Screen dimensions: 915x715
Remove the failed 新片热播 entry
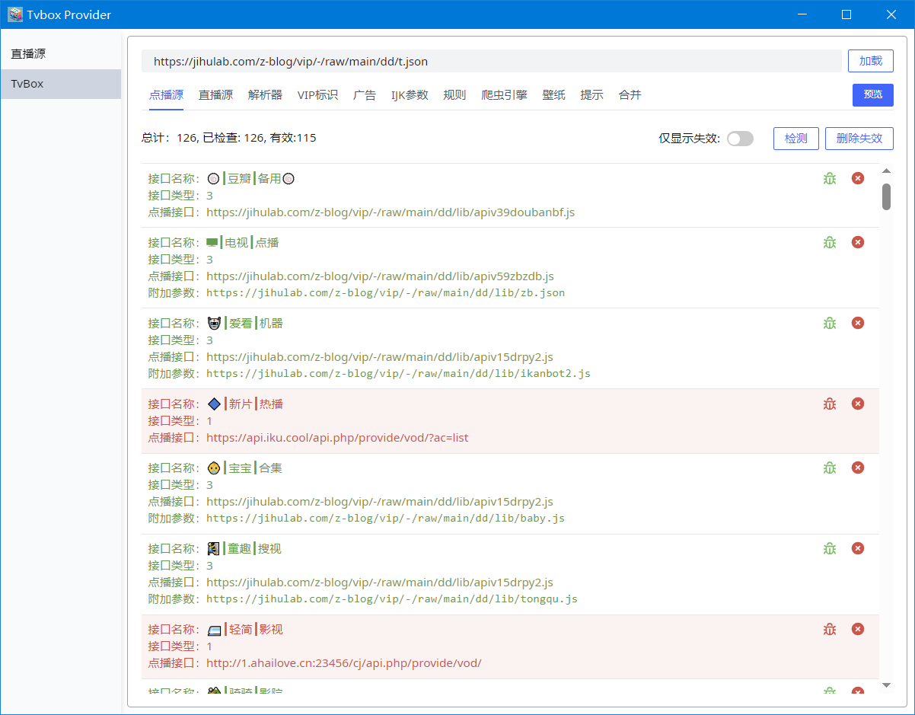(858, 404)
